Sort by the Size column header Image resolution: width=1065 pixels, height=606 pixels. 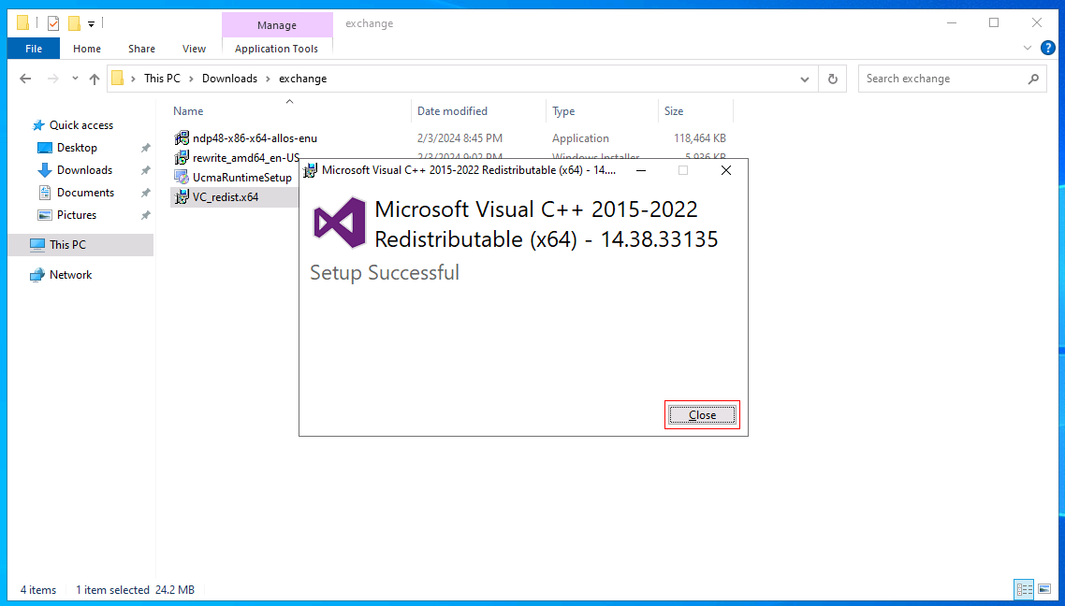click(x=674, y=111)
